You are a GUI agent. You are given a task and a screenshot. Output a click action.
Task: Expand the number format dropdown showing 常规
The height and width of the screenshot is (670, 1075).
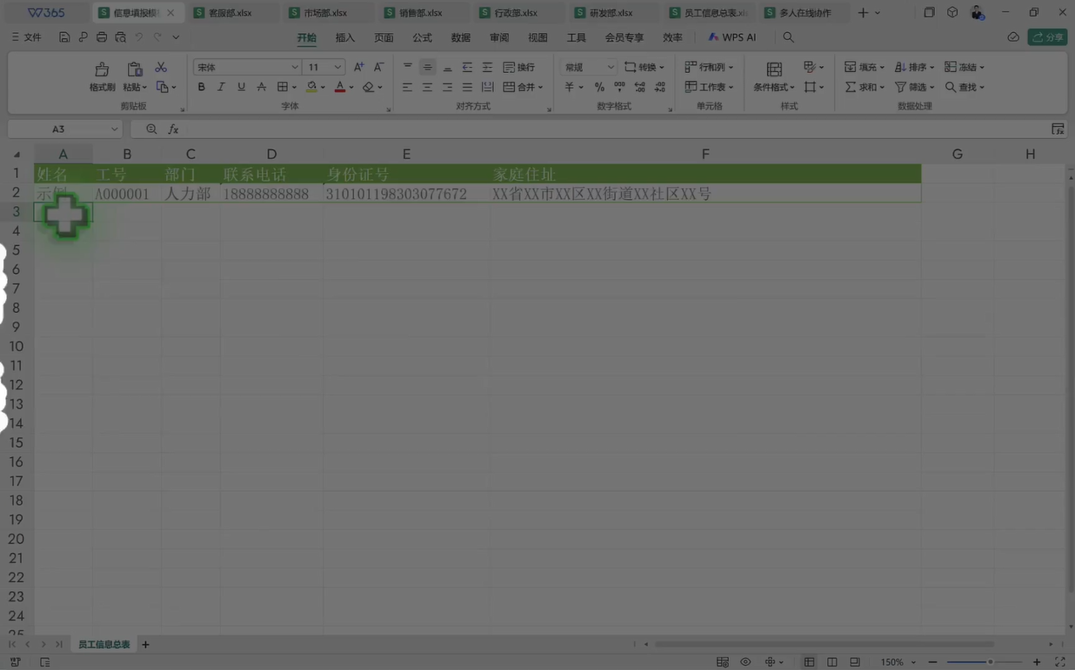[x=589, y=67]
